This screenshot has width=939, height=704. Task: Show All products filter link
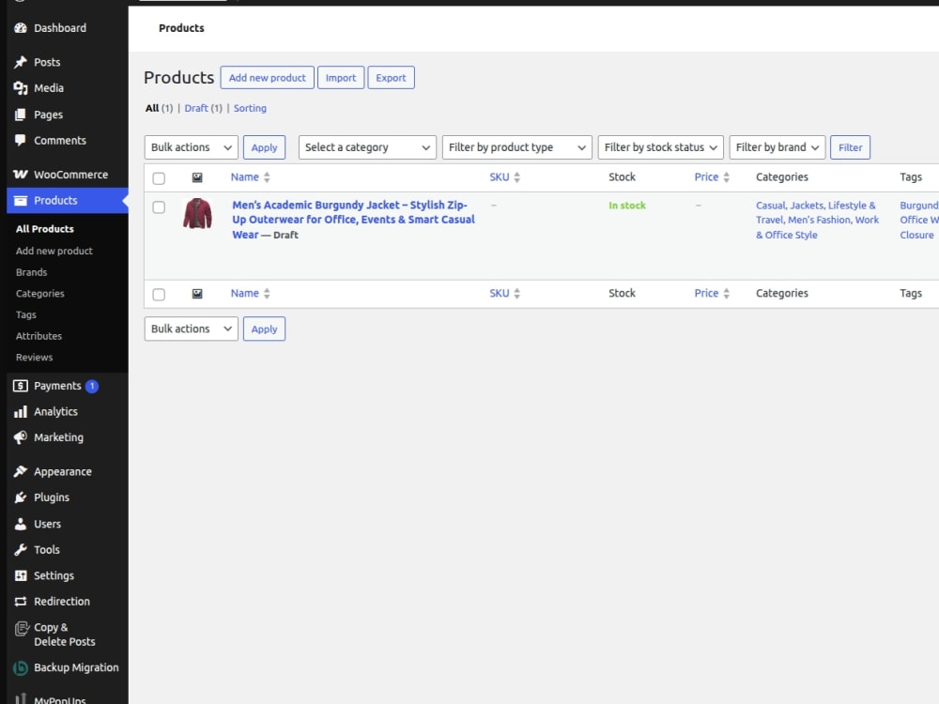[152, 108]
